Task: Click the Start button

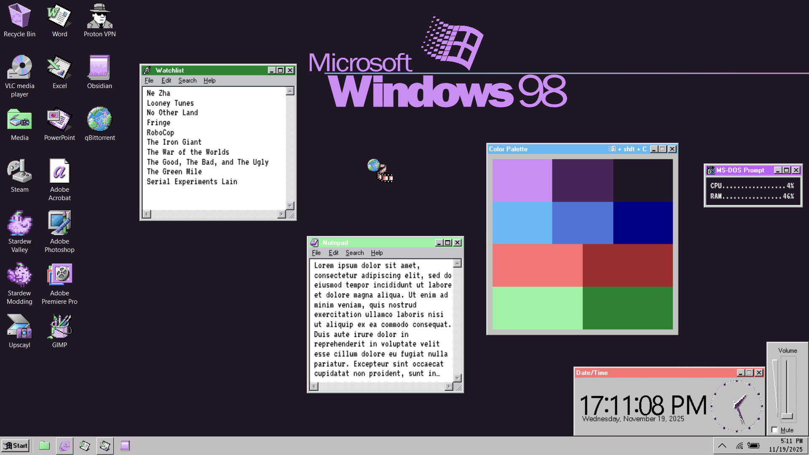Action: [16, 446]
